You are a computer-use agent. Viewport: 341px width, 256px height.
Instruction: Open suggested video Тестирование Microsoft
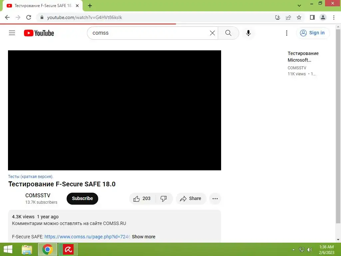pos(303,57)
